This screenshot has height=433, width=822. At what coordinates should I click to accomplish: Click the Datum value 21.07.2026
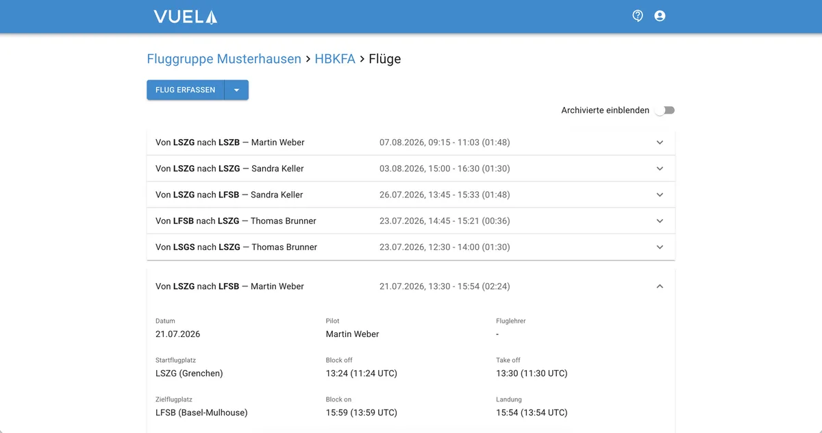pyautogui.click(x=178, y=334)
